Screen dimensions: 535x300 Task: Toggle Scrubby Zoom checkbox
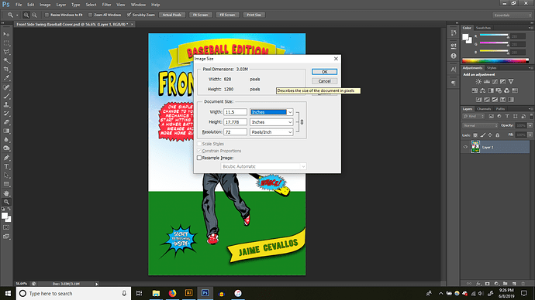(129, 15)
